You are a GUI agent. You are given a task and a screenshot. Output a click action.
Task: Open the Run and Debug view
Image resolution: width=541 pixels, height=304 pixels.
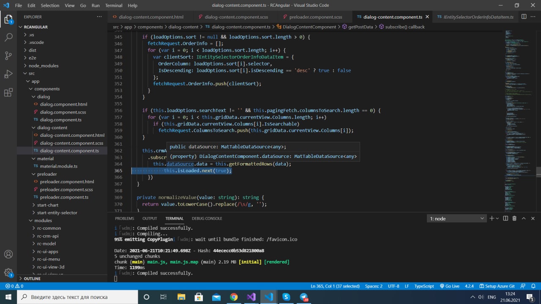pos(8,74)
